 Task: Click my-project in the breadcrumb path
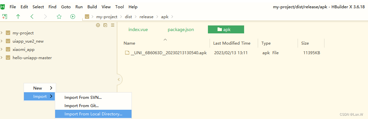[107, 17]
